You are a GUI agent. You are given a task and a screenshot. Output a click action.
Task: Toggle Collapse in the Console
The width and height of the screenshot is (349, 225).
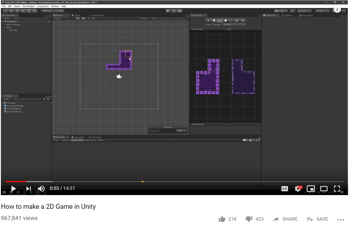[x=65, y=140]
